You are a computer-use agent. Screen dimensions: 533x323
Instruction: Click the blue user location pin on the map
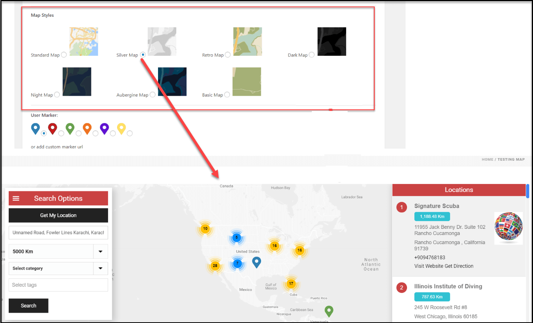(x=257, y=262)
